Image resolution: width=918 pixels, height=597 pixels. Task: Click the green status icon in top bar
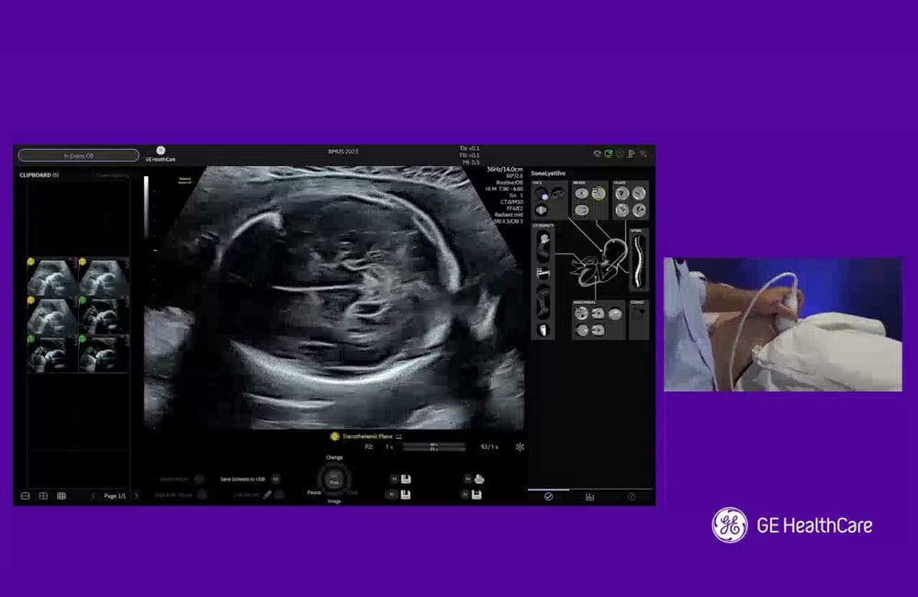[x=609, y=153]
